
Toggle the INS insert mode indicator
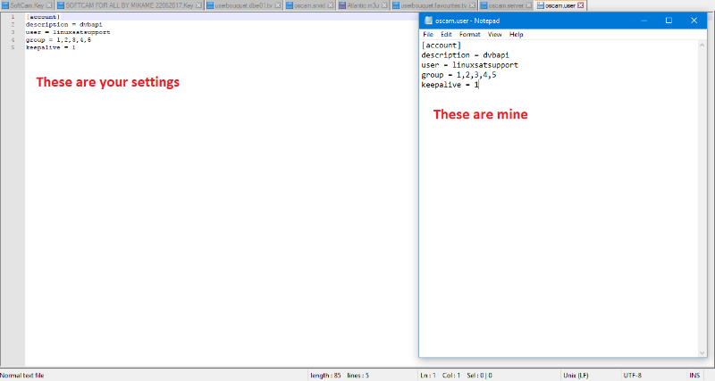pyautogui.click(x=694, y=376)
